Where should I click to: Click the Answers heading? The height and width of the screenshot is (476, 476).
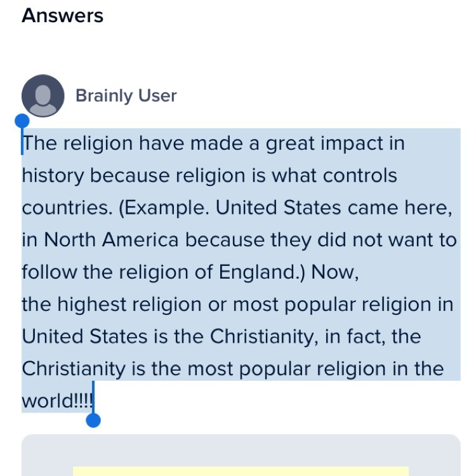[63, 15]
